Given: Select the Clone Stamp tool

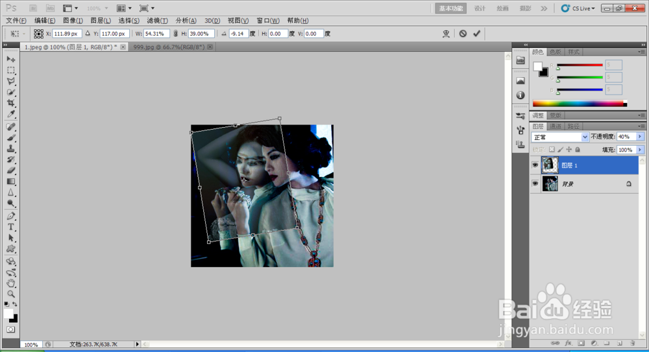Looking at the screenshot, I should click(11, 148).
